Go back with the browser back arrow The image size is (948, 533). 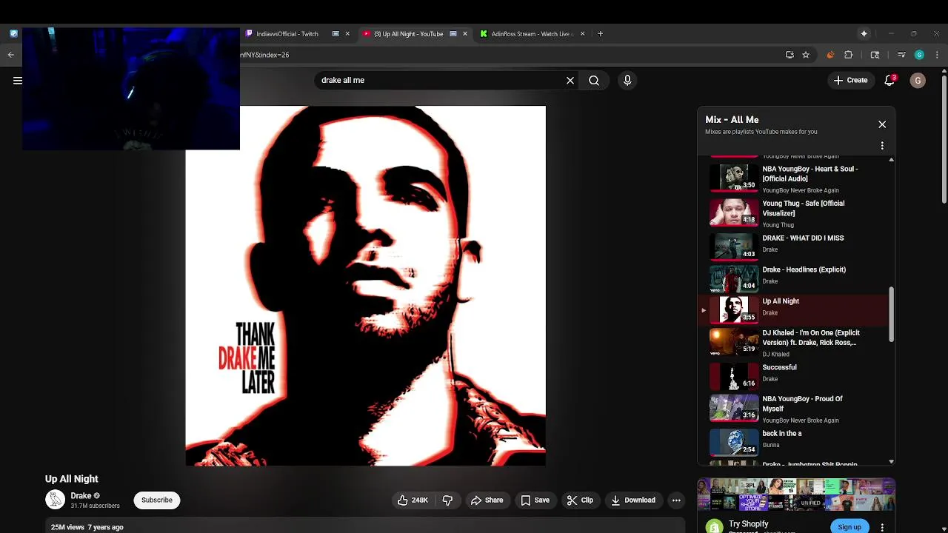tap(10, 55)
